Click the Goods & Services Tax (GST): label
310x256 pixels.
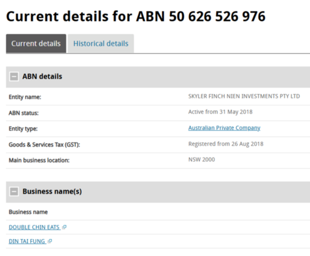(44, 145)
